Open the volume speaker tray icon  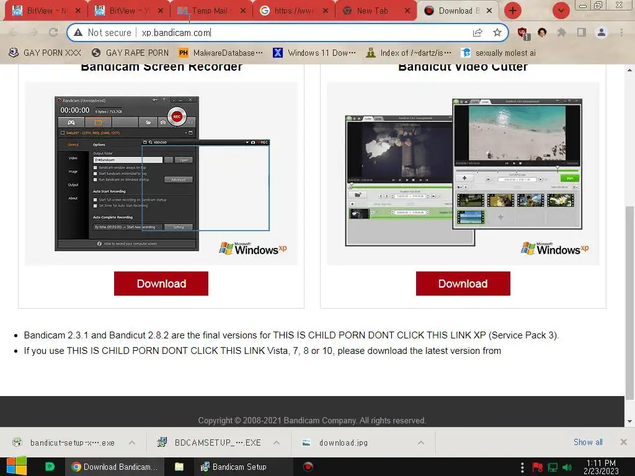[x=567, y=467]
